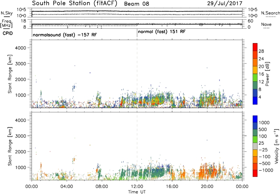Click the dashed 12:00 marker in velocity panel
The height and width of the screenshot is (194, 280).
coord(137,146)
